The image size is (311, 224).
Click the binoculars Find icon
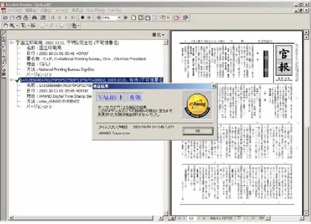(x=34, y=18)
